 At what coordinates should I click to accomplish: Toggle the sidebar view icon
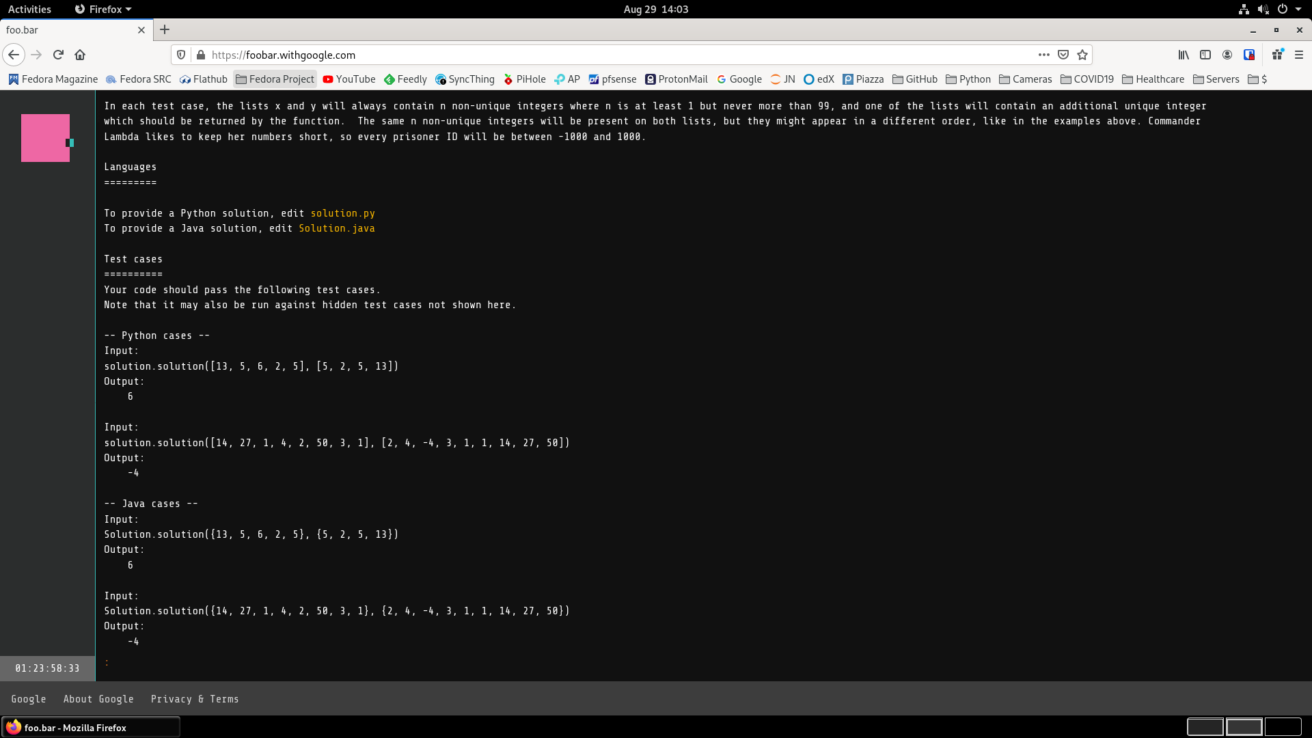pos(1205,55)
